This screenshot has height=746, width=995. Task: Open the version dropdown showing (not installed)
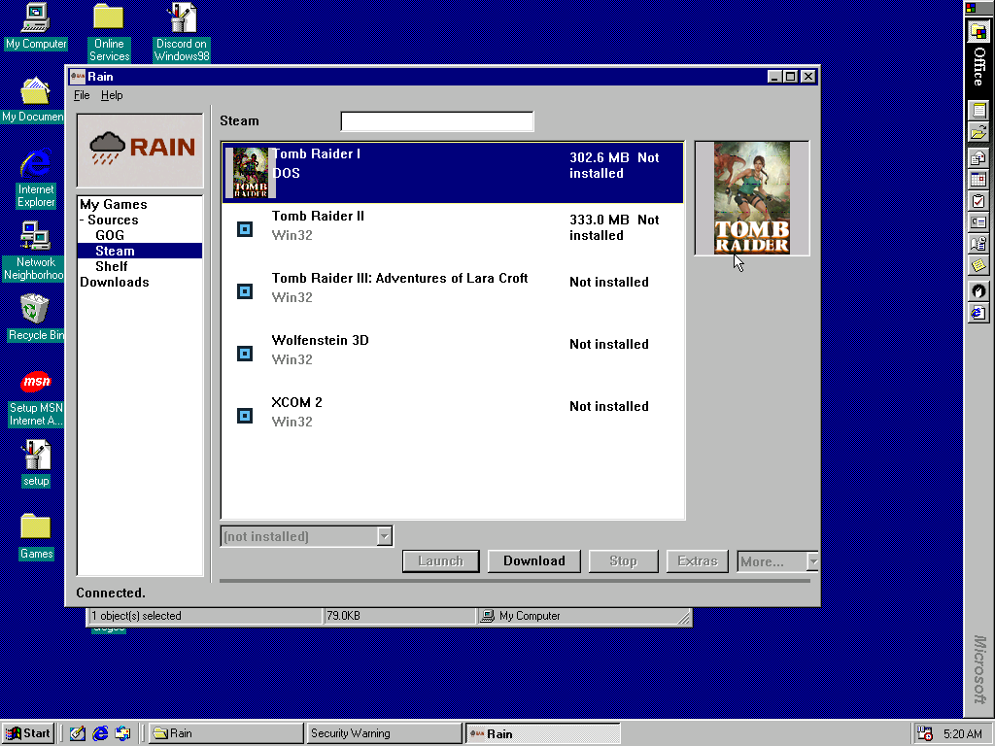tap(306, 536)
